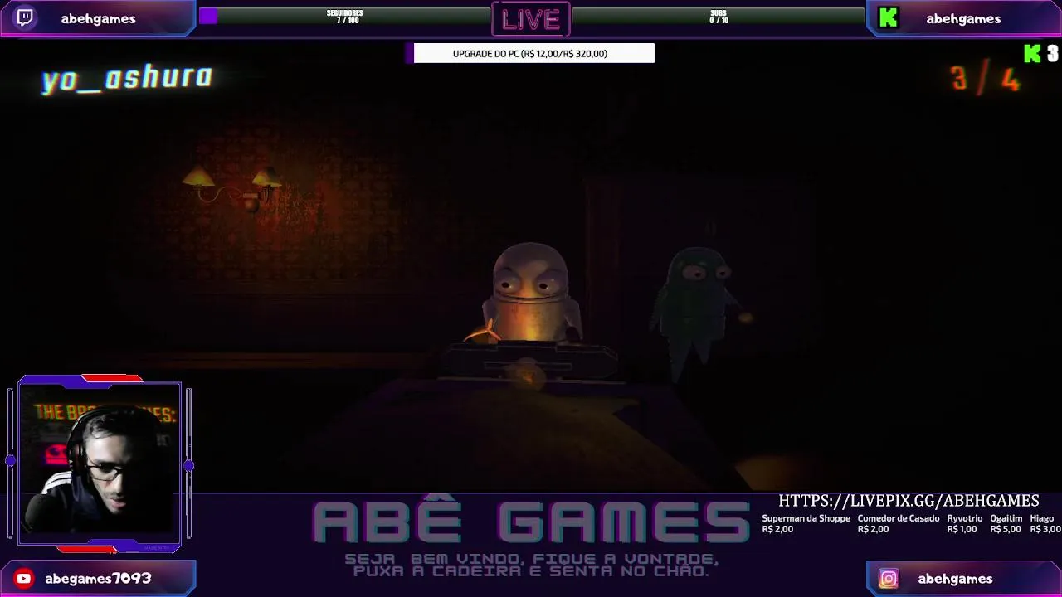Click the Subs 0 / 10 progress bar
Screen dimensions: 1062x597
(719, 17)
